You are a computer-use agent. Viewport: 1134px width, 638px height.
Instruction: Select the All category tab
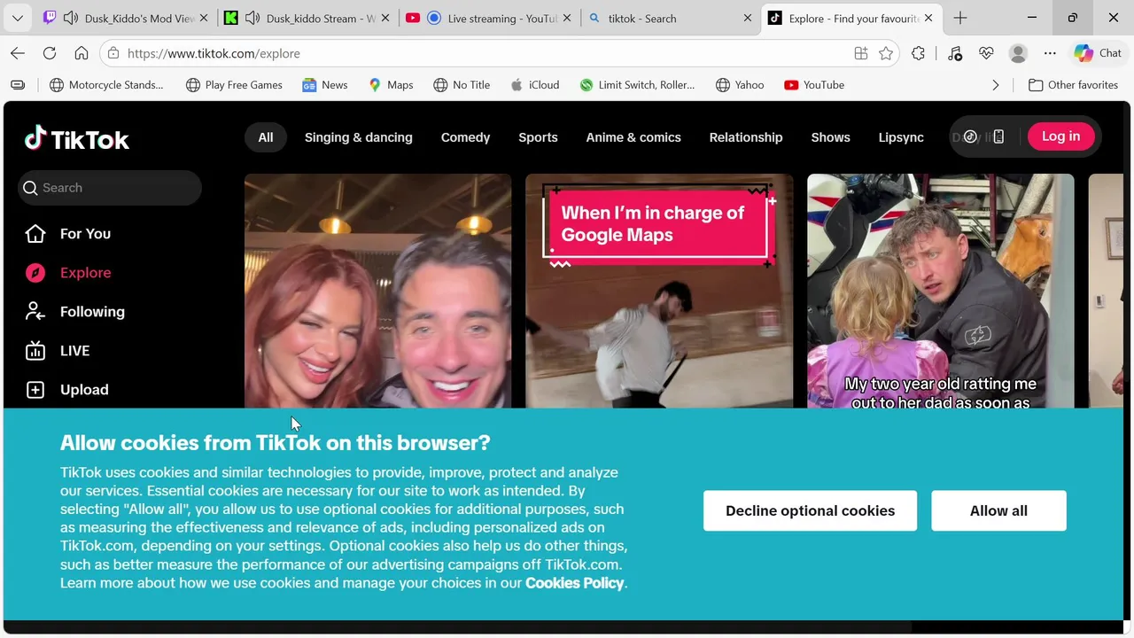(266, 137)
